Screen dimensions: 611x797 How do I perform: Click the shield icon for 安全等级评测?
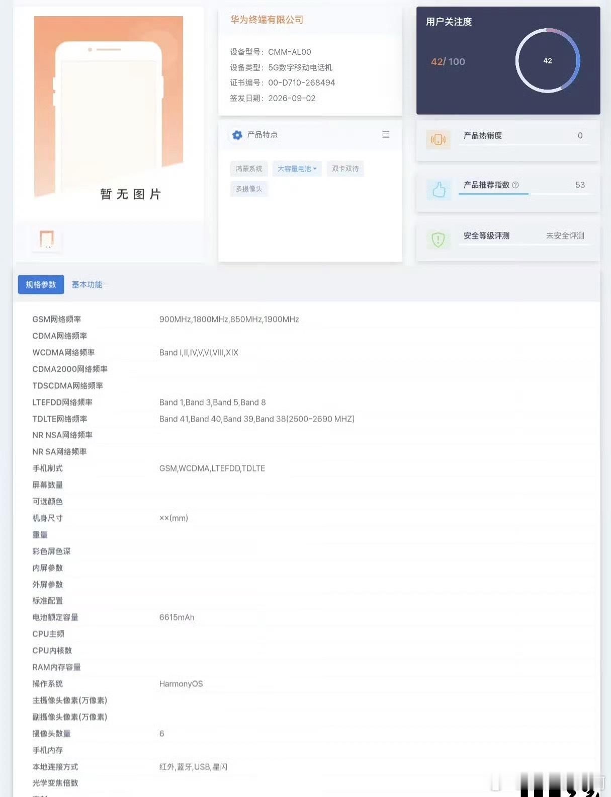pyautogui.click(x=438, y=240)
